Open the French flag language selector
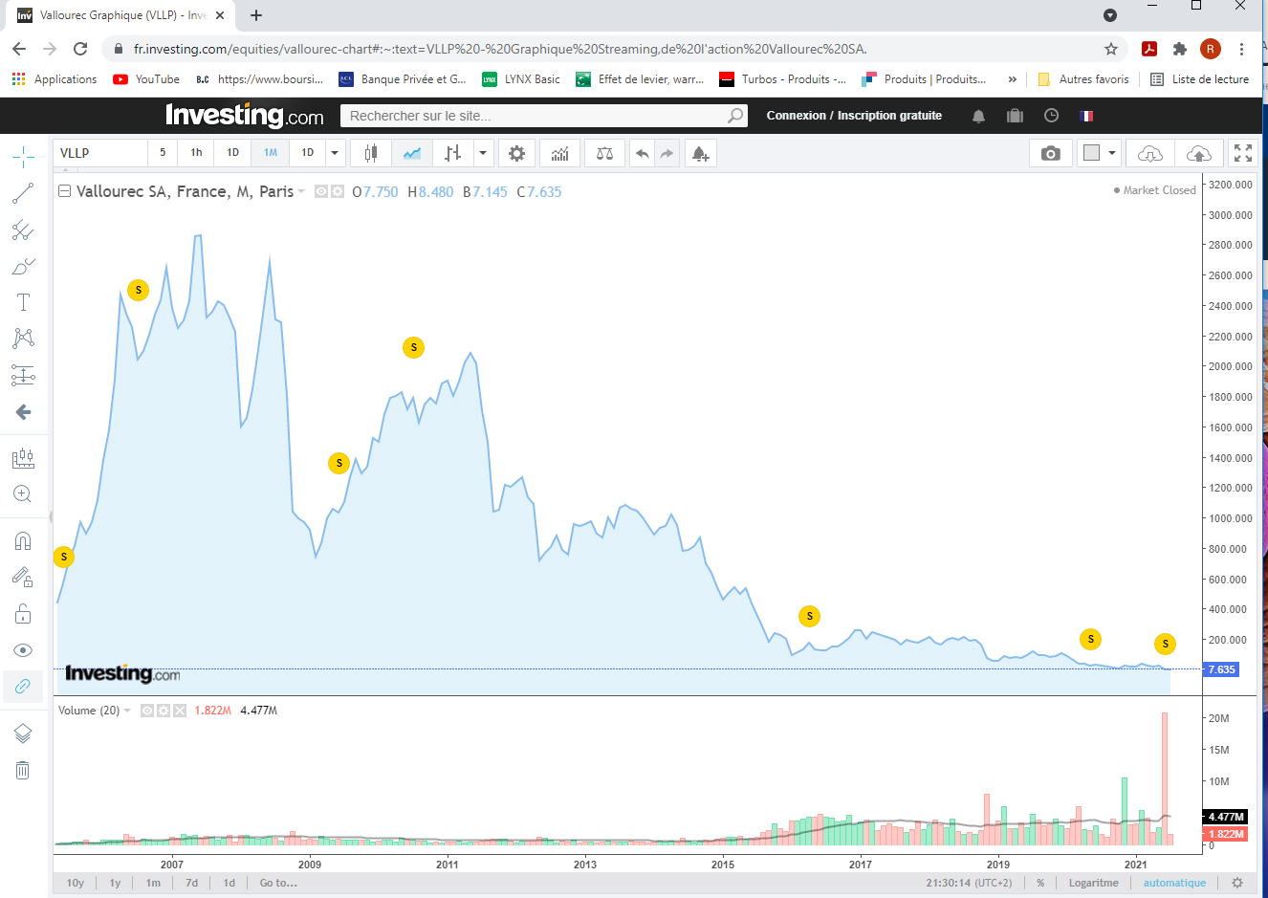Viewport: 1268px width, 898px height. click(x=1086, y=116)
